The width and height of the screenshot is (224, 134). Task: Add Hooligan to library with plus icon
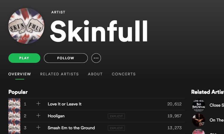[x=38, y=116]
